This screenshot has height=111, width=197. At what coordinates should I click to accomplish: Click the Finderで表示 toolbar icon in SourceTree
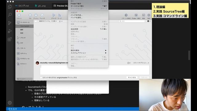pyautogui.click(x=136, y=15)
